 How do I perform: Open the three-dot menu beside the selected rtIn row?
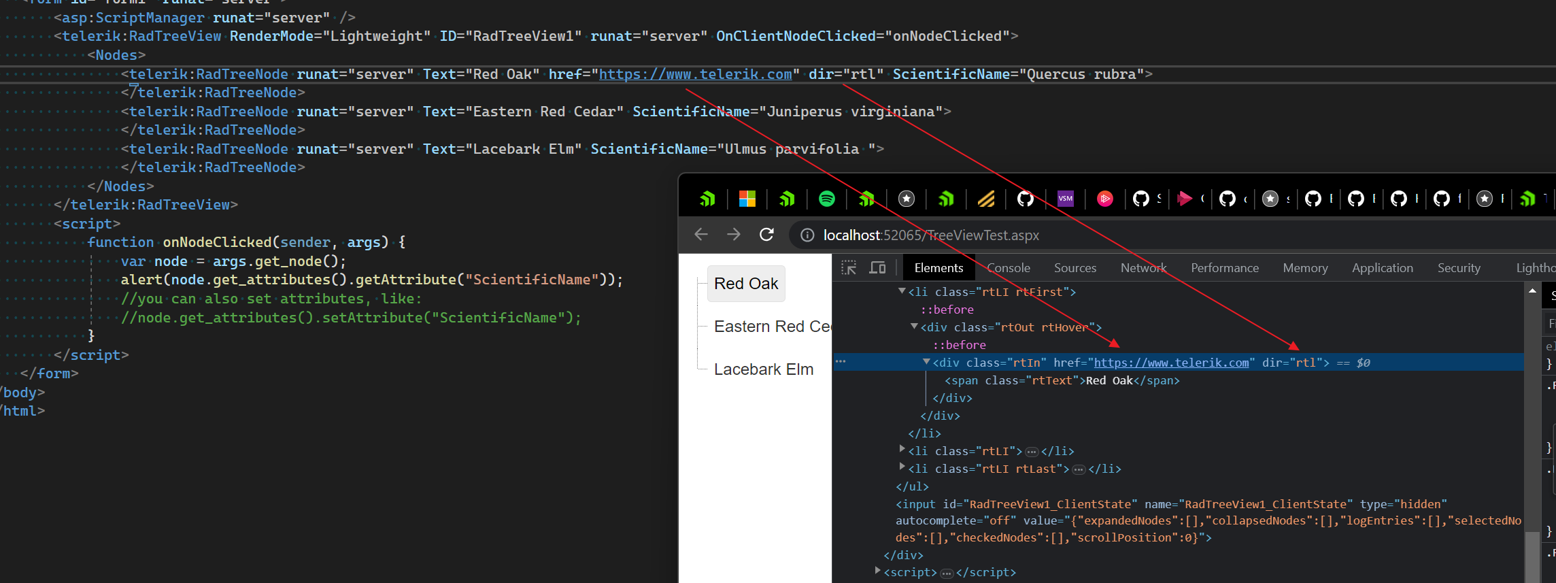pos(841,362)
